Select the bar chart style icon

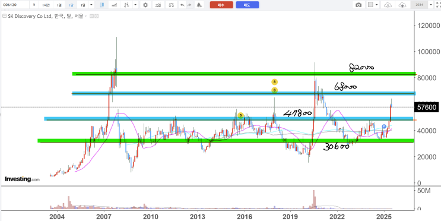click(x=127, y=5)
